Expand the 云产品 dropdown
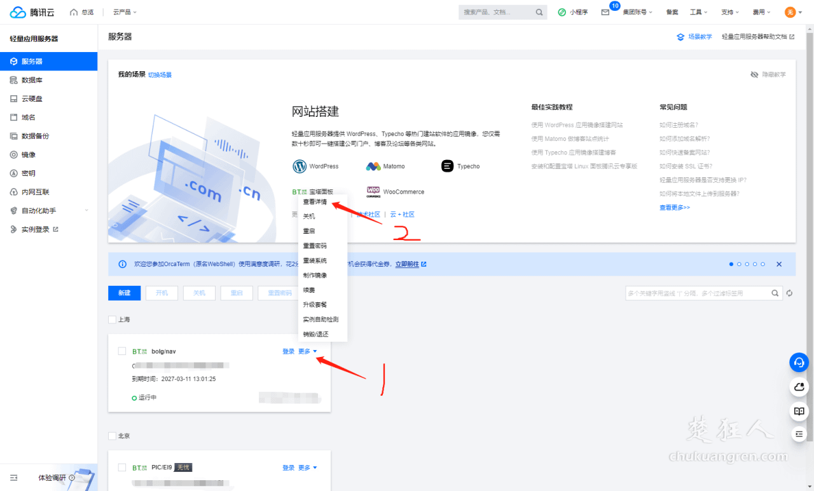The width and height of the screenshot is (814, 491). (x=125, y=12)
